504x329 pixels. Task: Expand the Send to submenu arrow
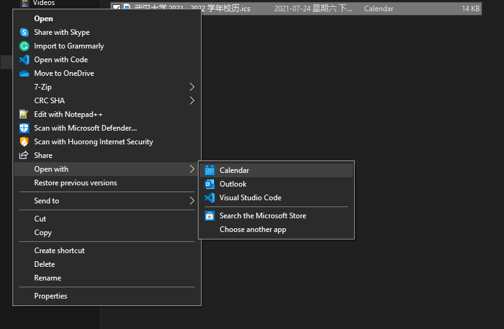(x=192, y=201)
